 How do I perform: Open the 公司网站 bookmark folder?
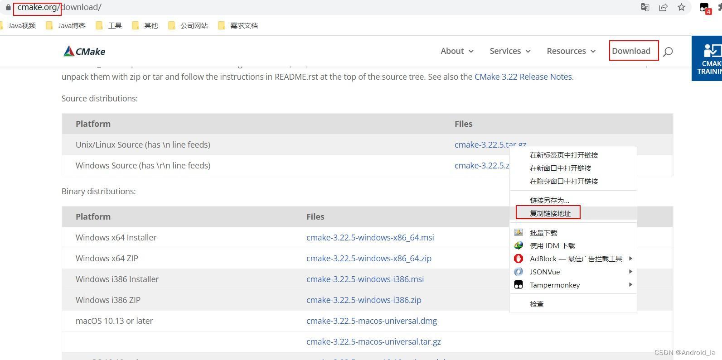188,25
